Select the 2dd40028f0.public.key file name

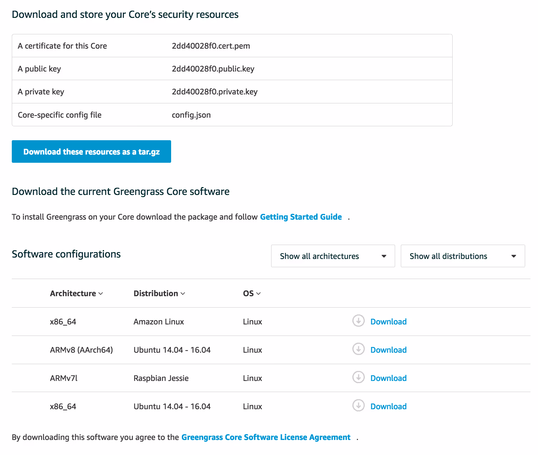point(213,69)
